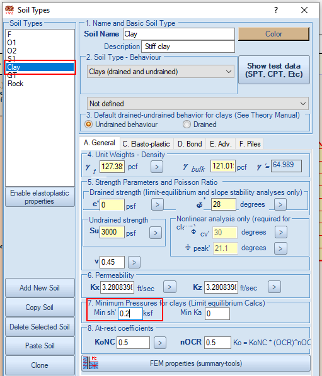Click Delete Selected Soil button
Screen dimensions: 322x376
coord(40,326)
